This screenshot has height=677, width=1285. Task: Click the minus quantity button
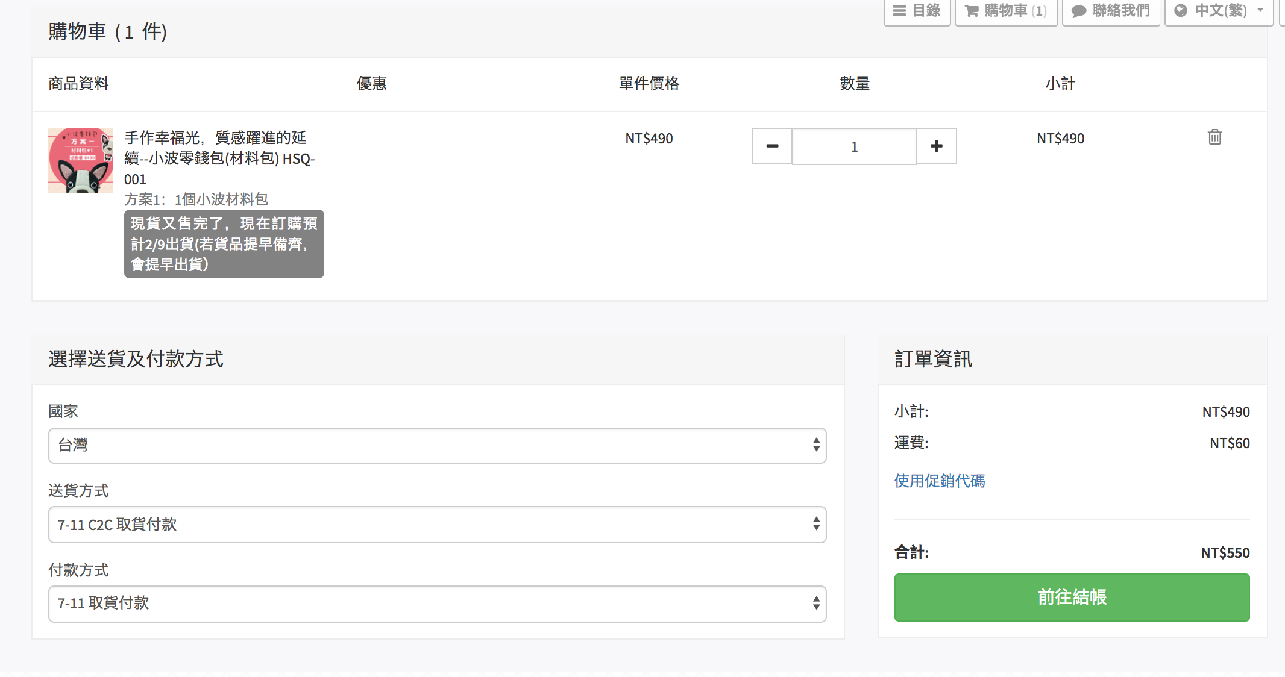772,146
